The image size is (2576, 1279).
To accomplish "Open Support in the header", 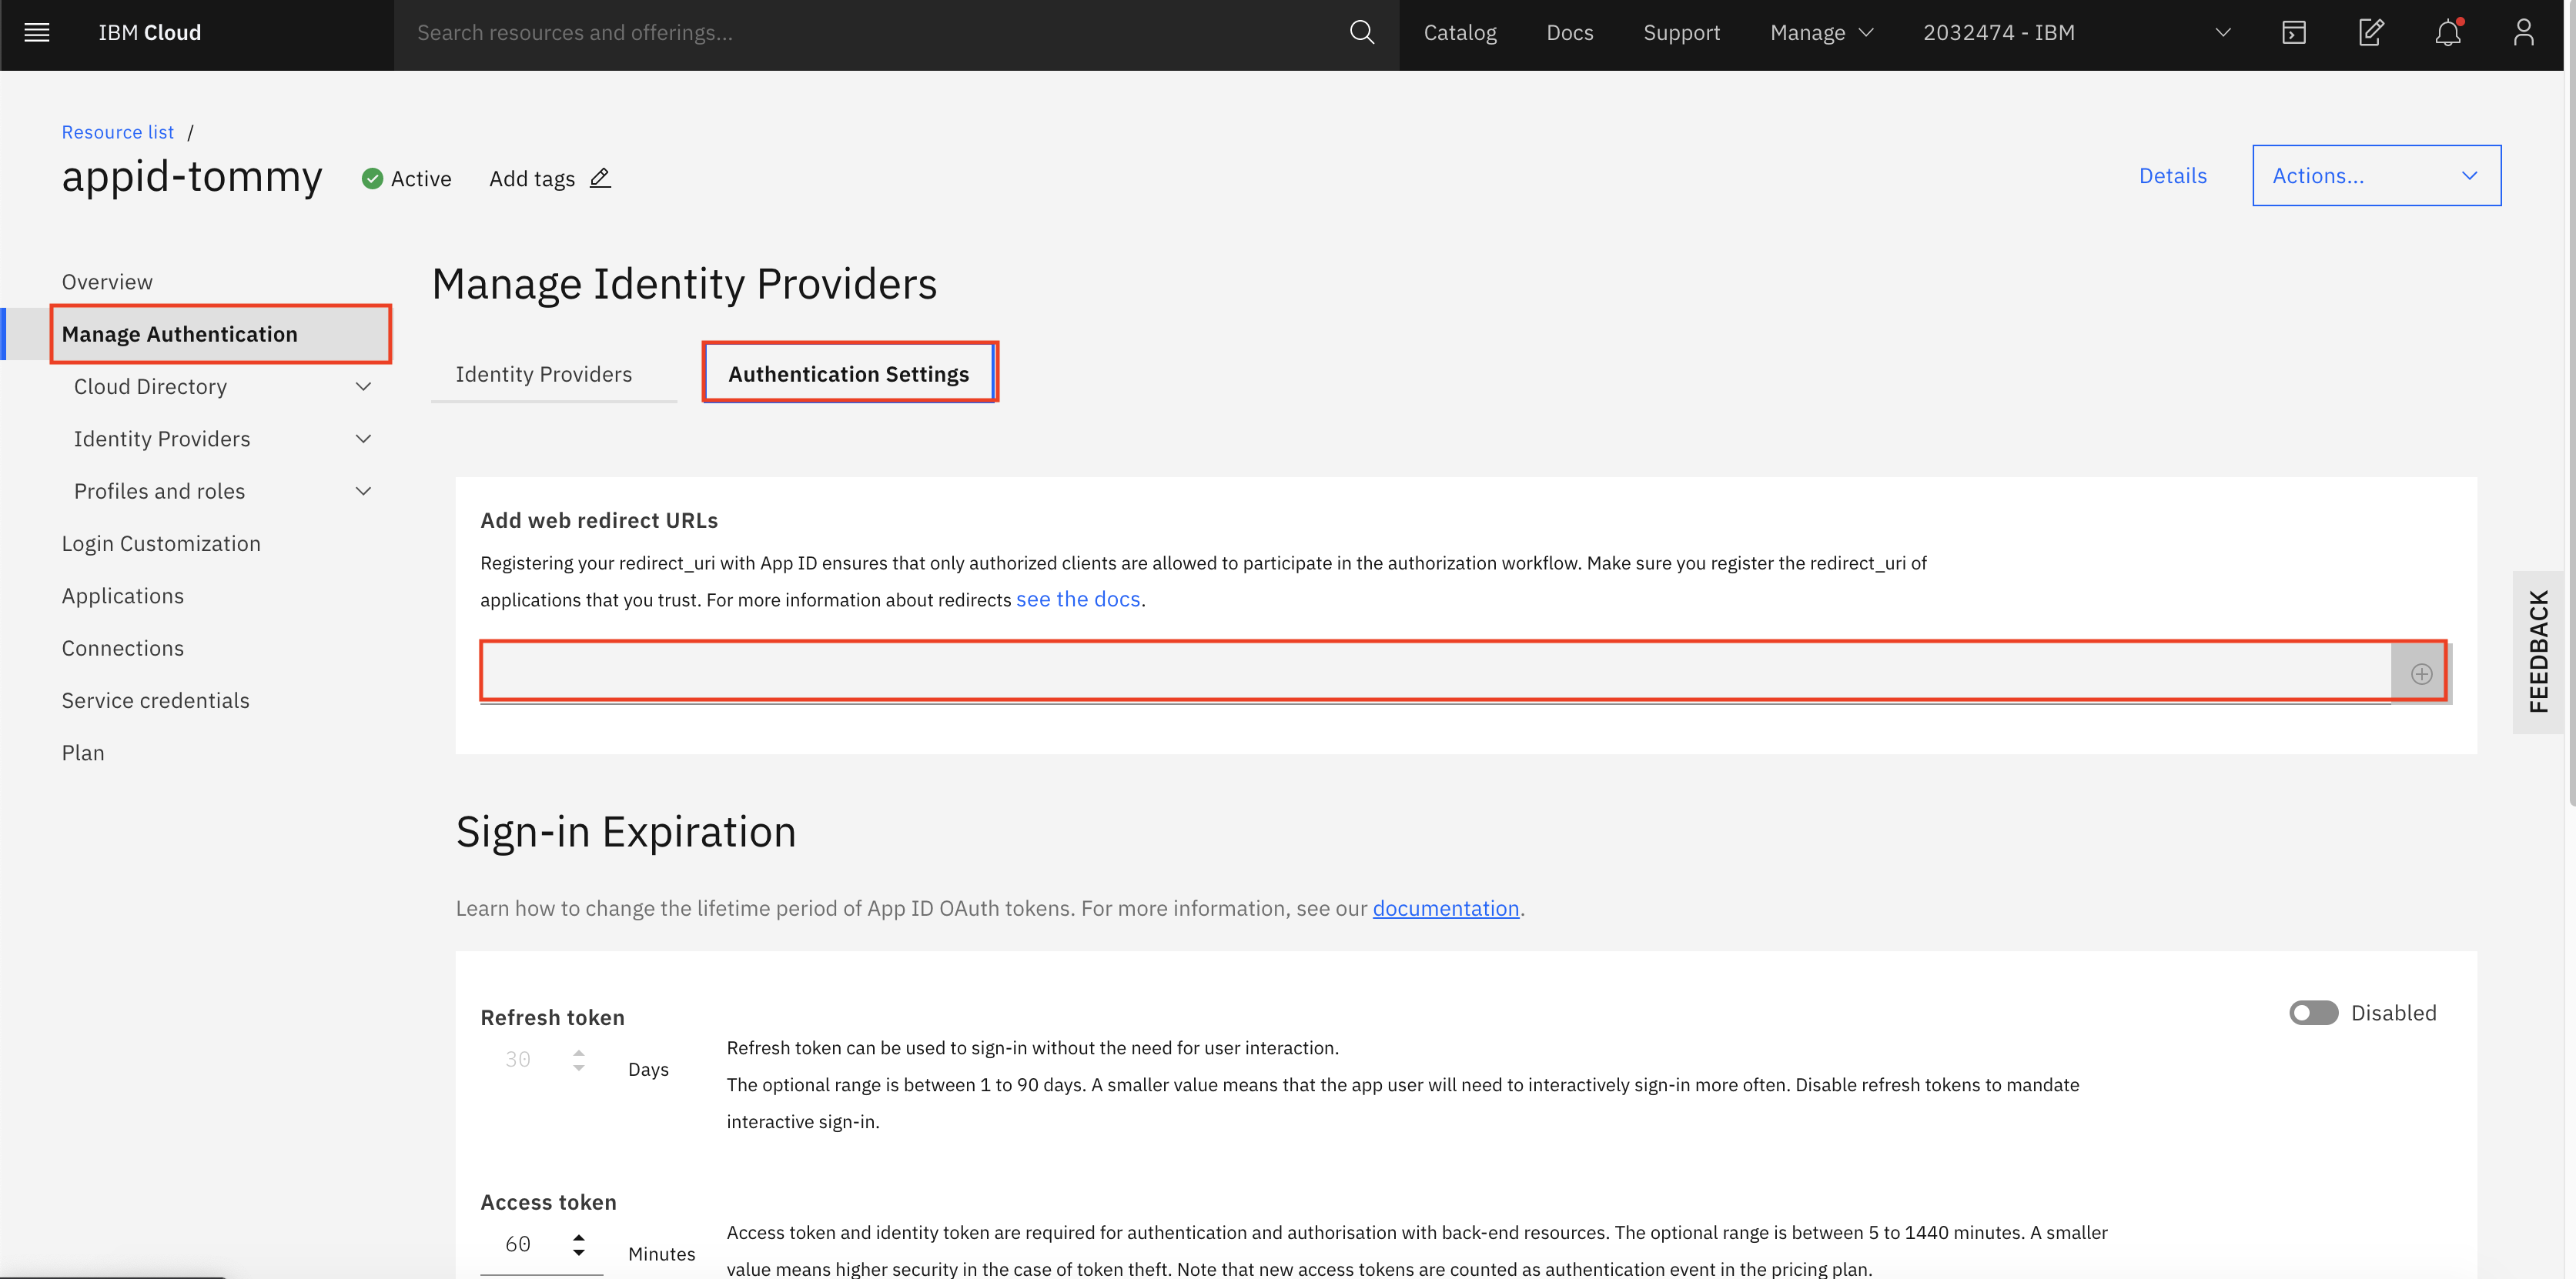I will click(x=1681, y=33).
